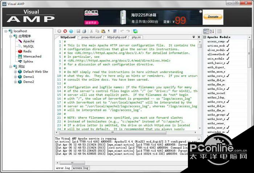Click the blue restart service icon
The image size is (254, 173).
point(71,31)
